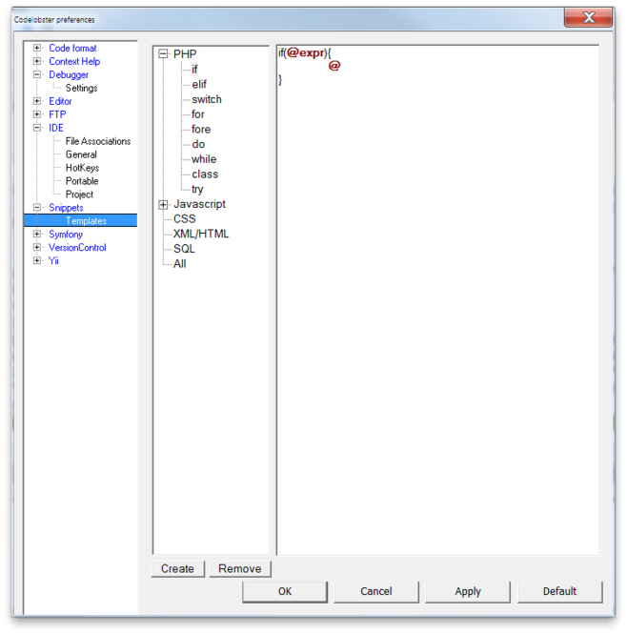
Task: Select the VersionControl category
Action: tap(77, 248)
